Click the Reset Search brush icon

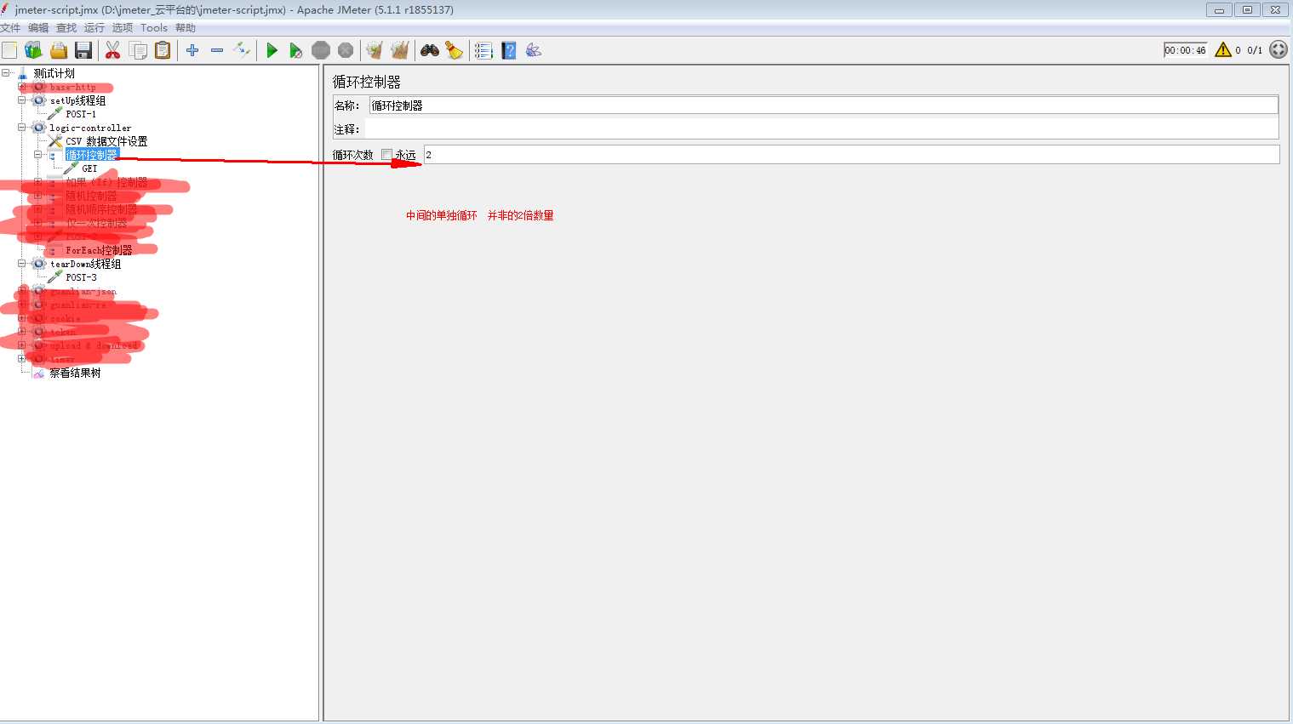pos(454,50)
